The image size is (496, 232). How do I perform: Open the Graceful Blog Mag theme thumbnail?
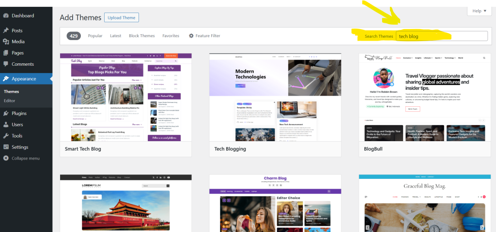[x=424, y=203]
